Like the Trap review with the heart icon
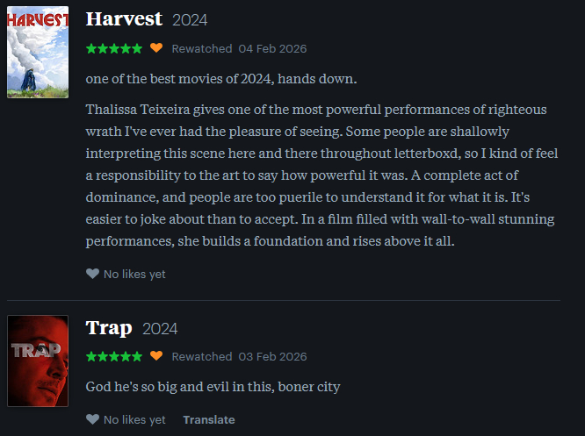This screenshot has height=436, width=585. coord(92,419)
